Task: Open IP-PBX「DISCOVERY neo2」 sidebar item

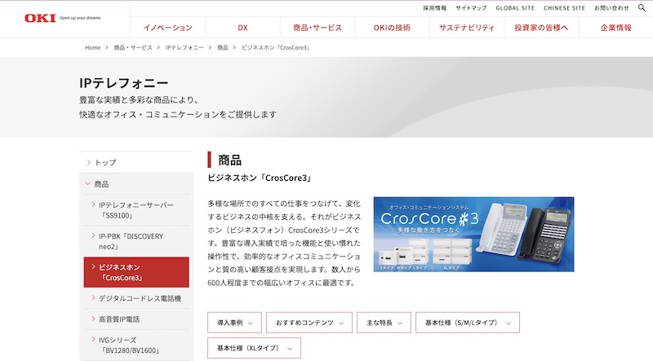Action: click(136, 241)
